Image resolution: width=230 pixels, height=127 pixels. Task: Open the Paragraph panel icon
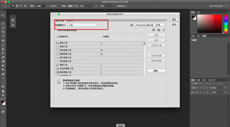coord(13,20)
